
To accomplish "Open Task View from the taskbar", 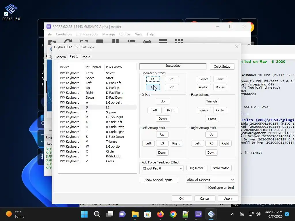I will 110,214.
